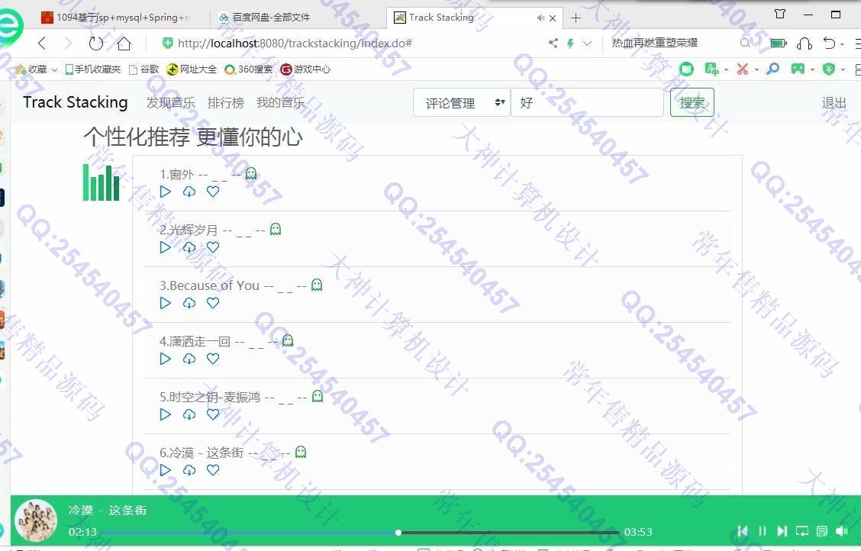
Task: Expand the address bar dropdown chevron
Action: [587, 43]
